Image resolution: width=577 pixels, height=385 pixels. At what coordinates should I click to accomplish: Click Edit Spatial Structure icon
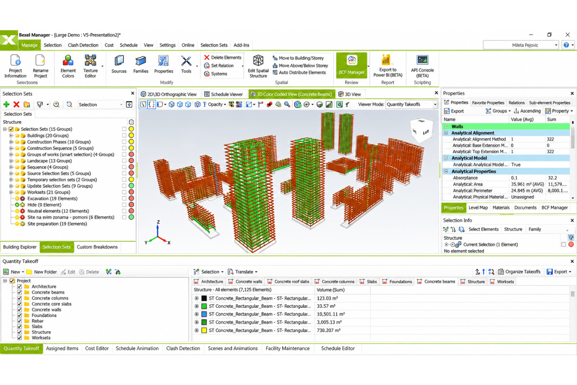258,66
